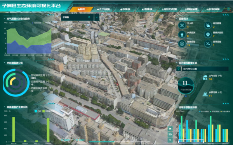The height and width of the screenshot is (145, 233).
Task: Open the 水环境 tab
Action: pyautogui.click(x=125, y=9)
